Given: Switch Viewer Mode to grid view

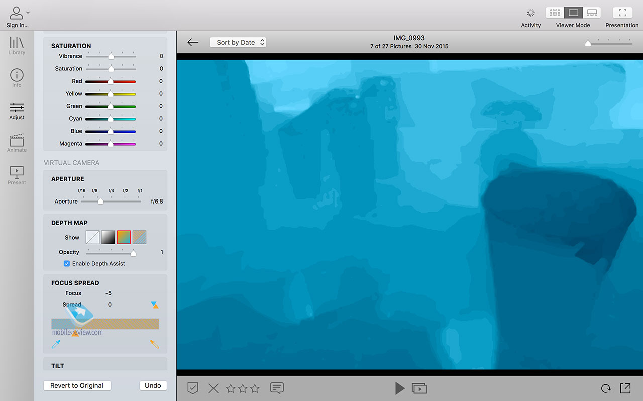Looking at the screenshot, I should point(555,13).
